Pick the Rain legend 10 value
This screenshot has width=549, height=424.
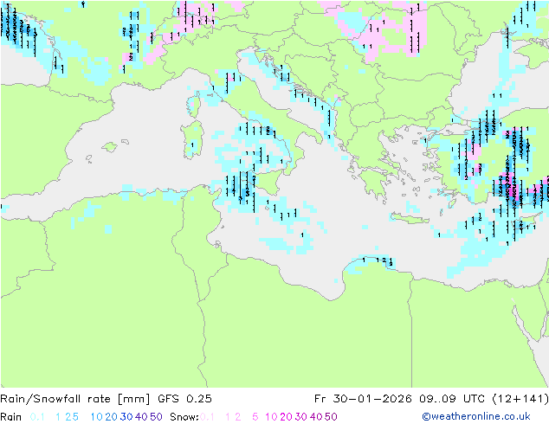[97, 417]
